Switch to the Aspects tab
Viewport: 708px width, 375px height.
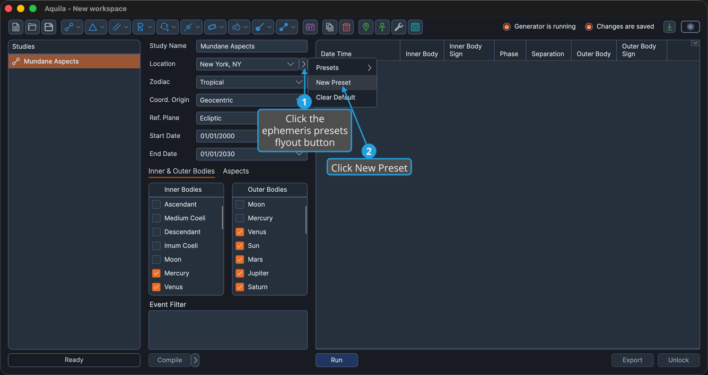pyautogui.click(x=236, y=171)
